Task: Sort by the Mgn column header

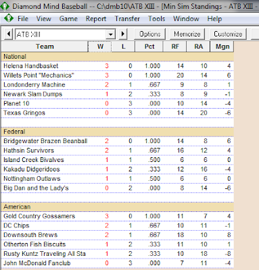Action: click(x=222, y=47)
